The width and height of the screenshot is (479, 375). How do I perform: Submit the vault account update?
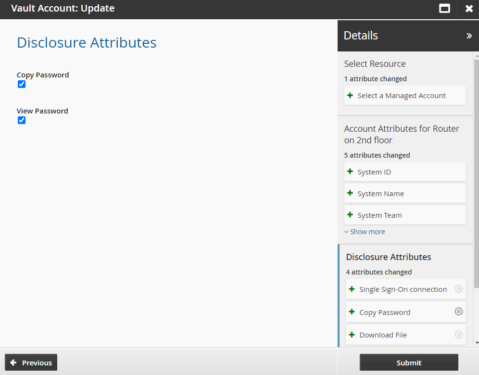409,362
